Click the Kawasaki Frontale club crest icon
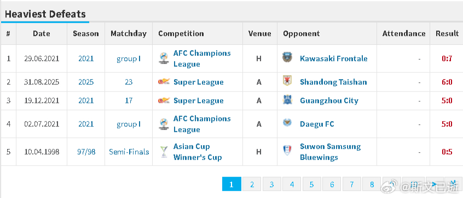 pos(287,57)
